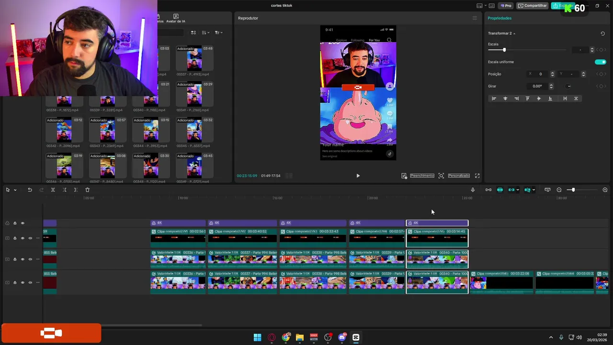Toggle clip linkage icon in timeline toolbar
Image resolution: width=613 pixels, height=345 pixels.
[511, 190]
